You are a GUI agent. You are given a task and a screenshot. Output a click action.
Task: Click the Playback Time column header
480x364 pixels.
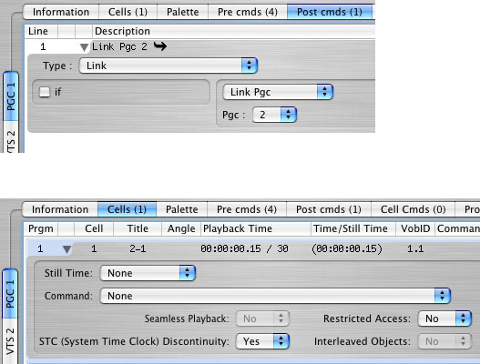pyautogui.click(x=256, y=228)
